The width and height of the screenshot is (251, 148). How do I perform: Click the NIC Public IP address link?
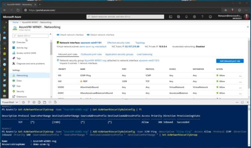pyautogui.click(x=132, y=47)
